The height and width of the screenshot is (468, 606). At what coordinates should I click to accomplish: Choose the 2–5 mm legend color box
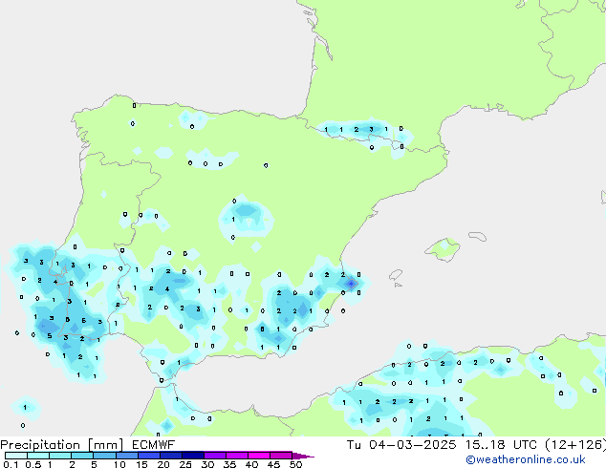coord(82,456)
